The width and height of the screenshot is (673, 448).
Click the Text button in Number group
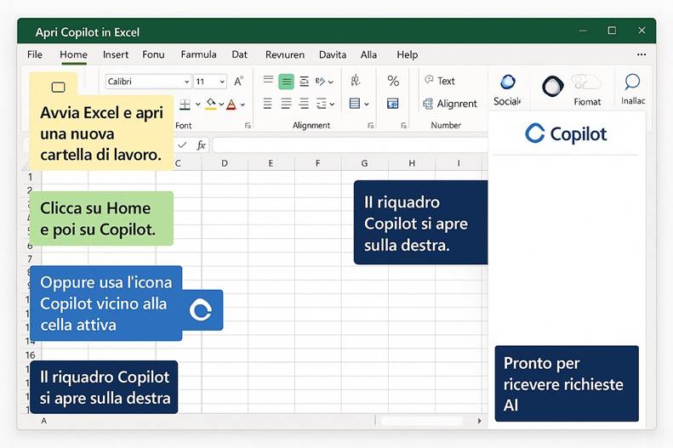tap(440, 81)
